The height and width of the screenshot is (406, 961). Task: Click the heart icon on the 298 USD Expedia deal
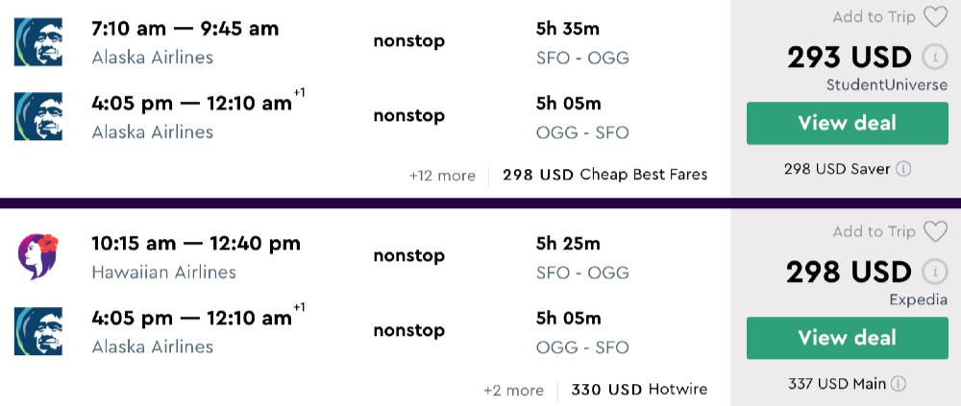pyautogui.click(x=935, y=231)
